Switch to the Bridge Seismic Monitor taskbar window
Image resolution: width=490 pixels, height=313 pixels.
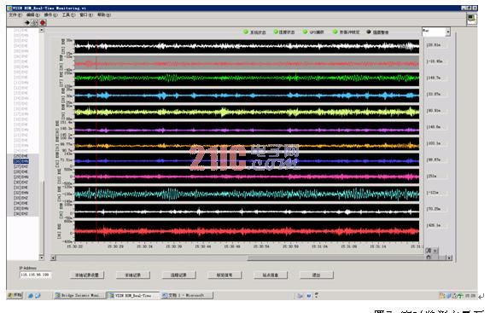point(79,295)
